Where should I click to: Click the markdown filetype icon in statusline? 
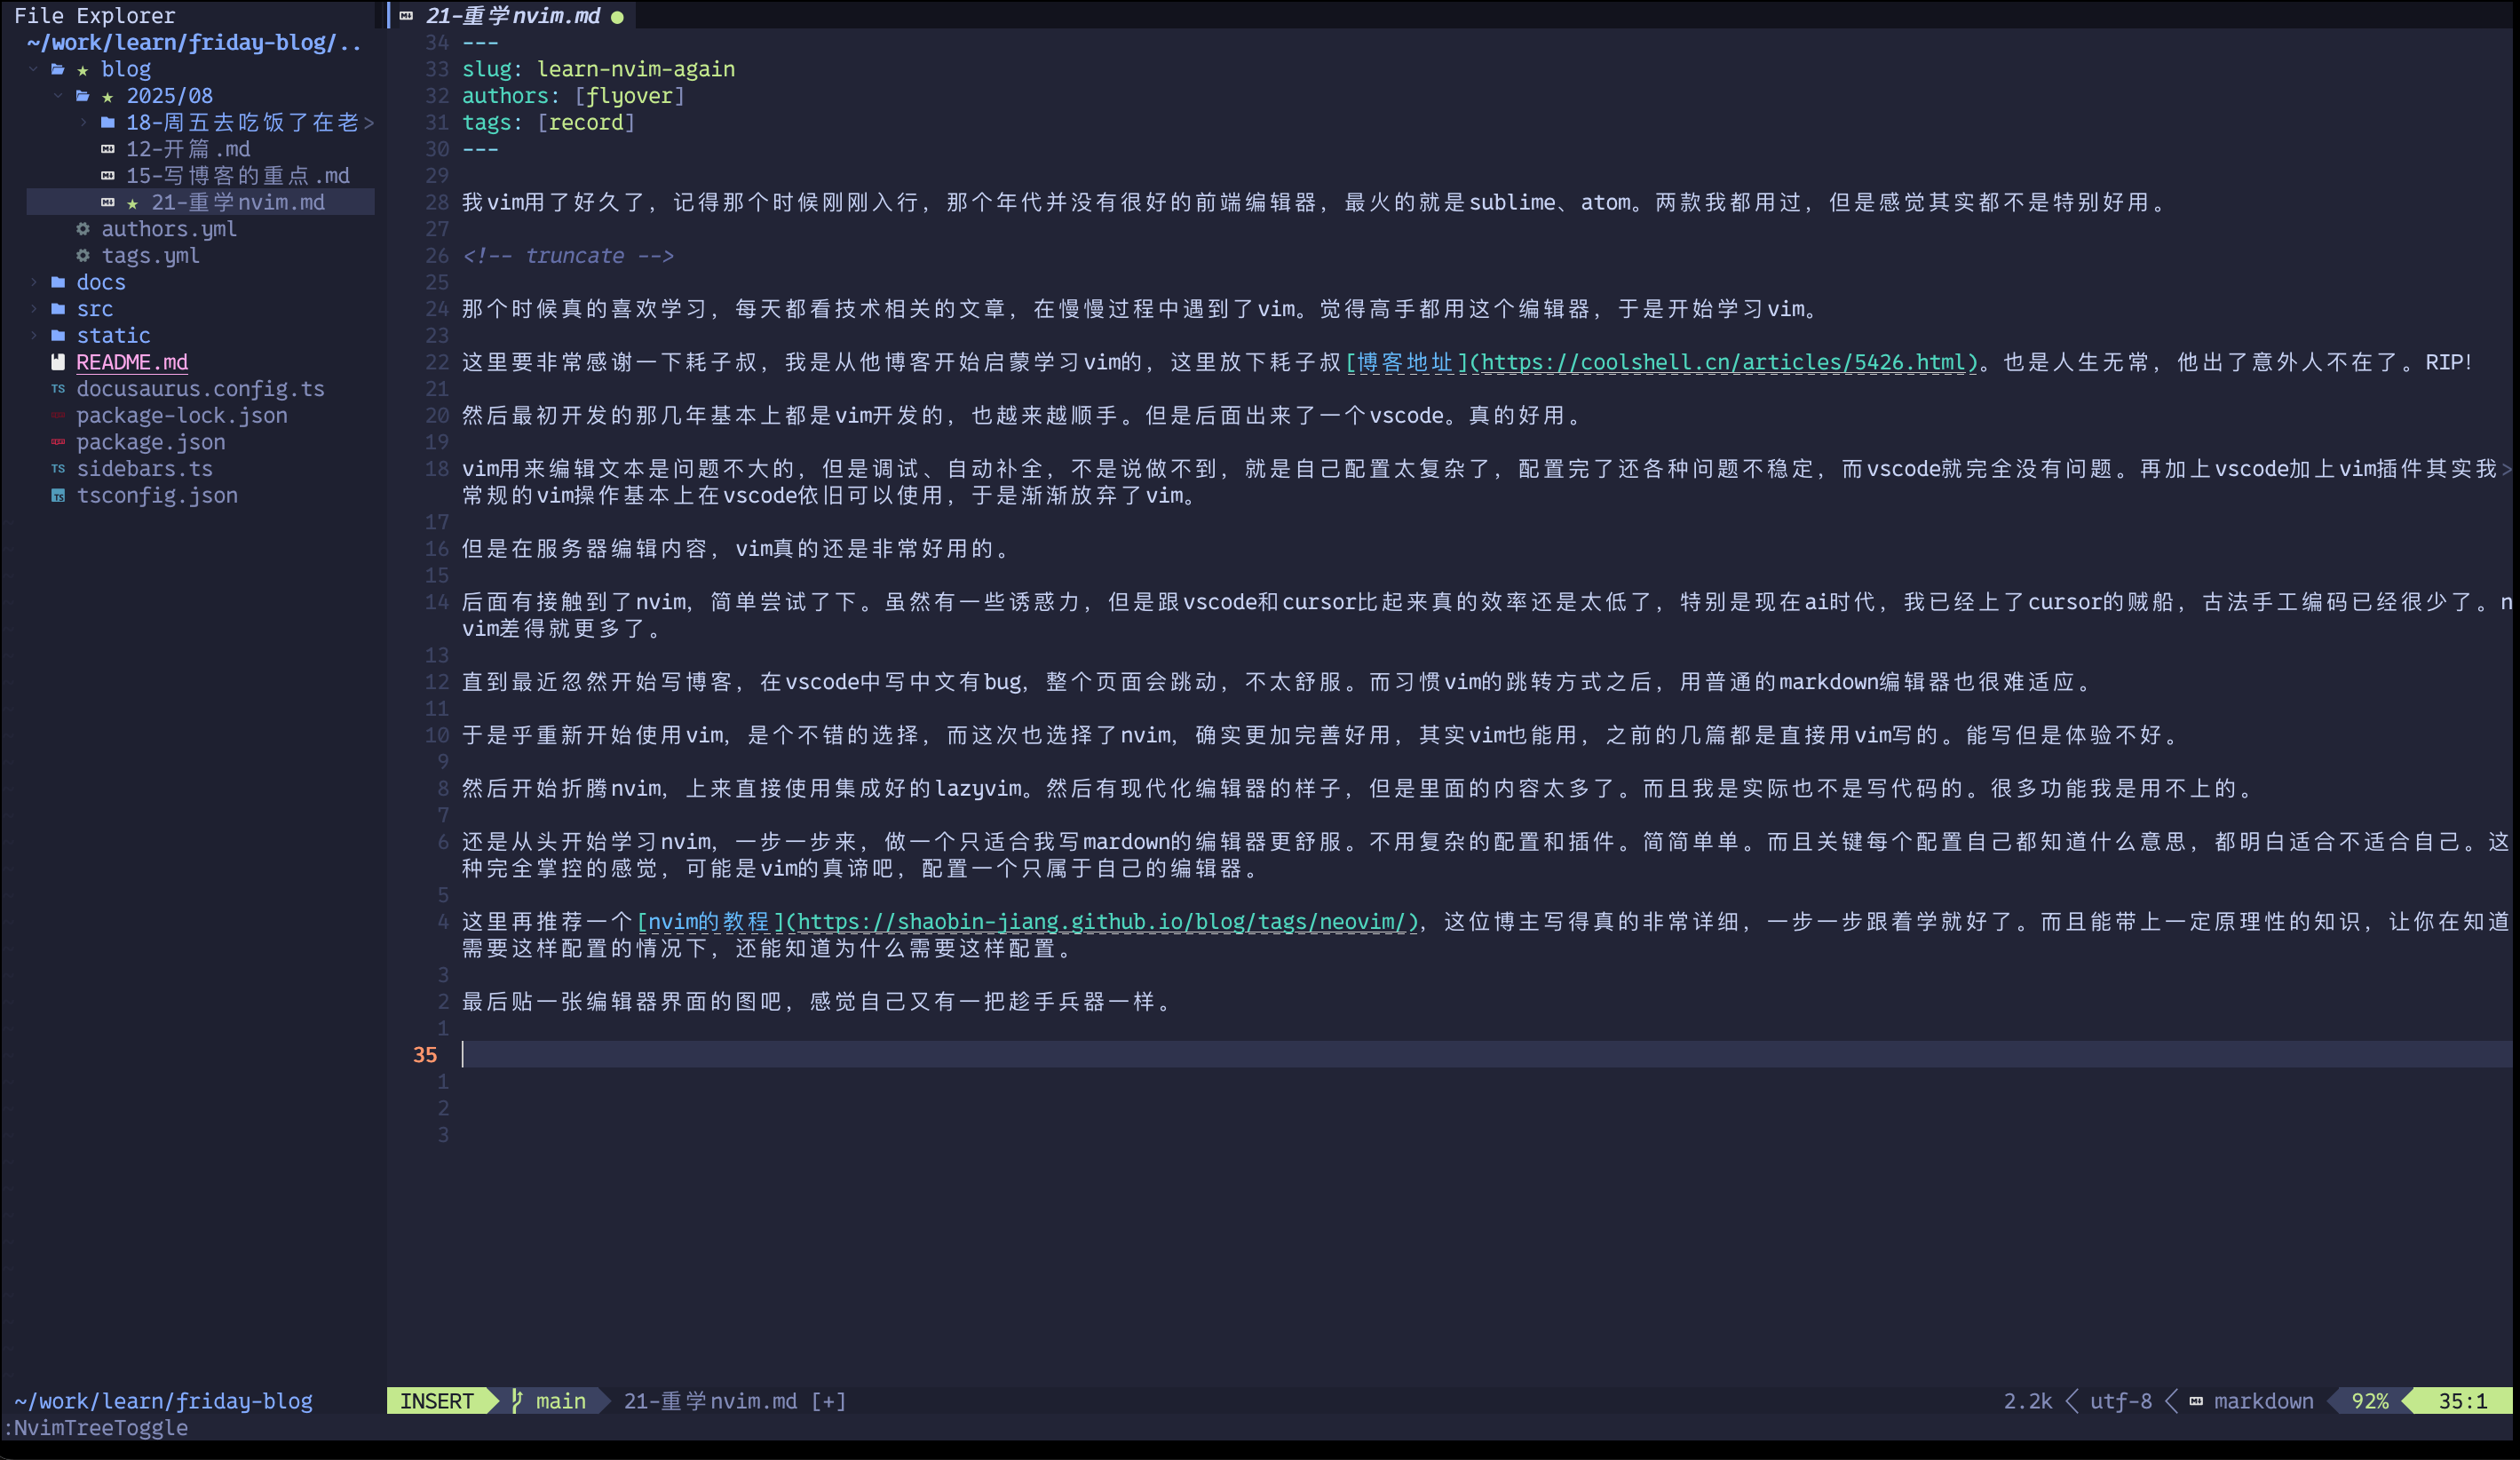[2196, 1401]
